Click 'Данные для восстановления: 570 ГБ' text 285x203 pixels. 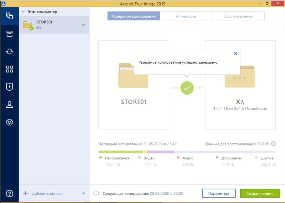tap(237, 144)
